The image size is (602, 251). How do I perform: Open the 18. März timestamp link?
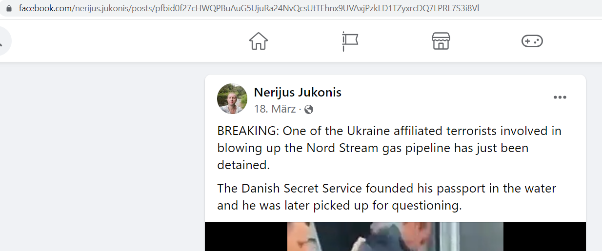coord(275,109)
